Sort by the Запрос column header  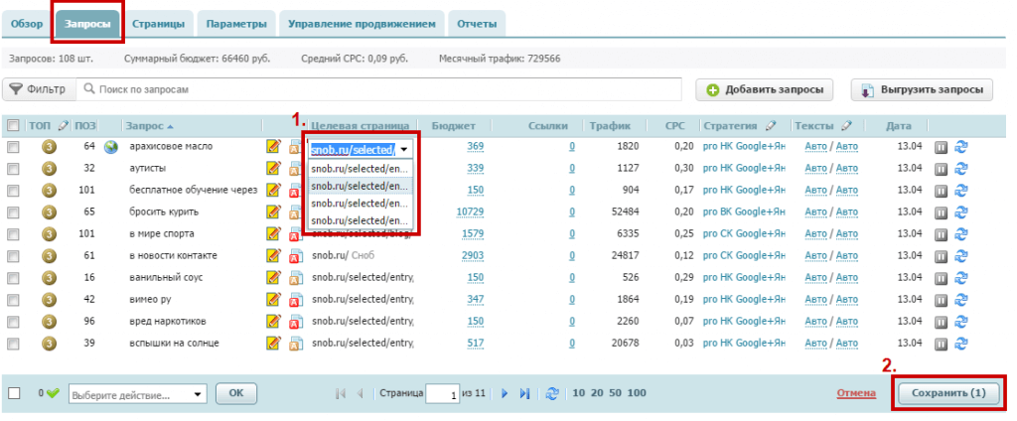(x=149, y=126)
